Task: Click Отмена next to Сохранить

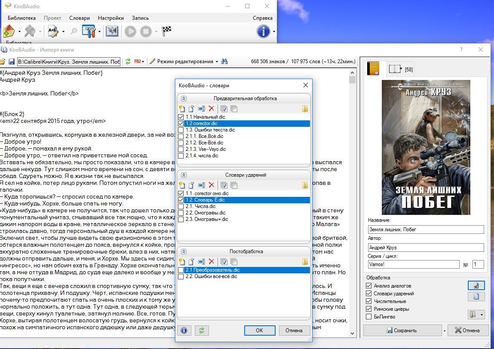Action: (x=467, y=331)
